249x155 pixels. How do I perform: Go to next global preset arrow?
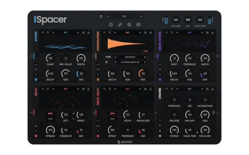pos(141,17)
